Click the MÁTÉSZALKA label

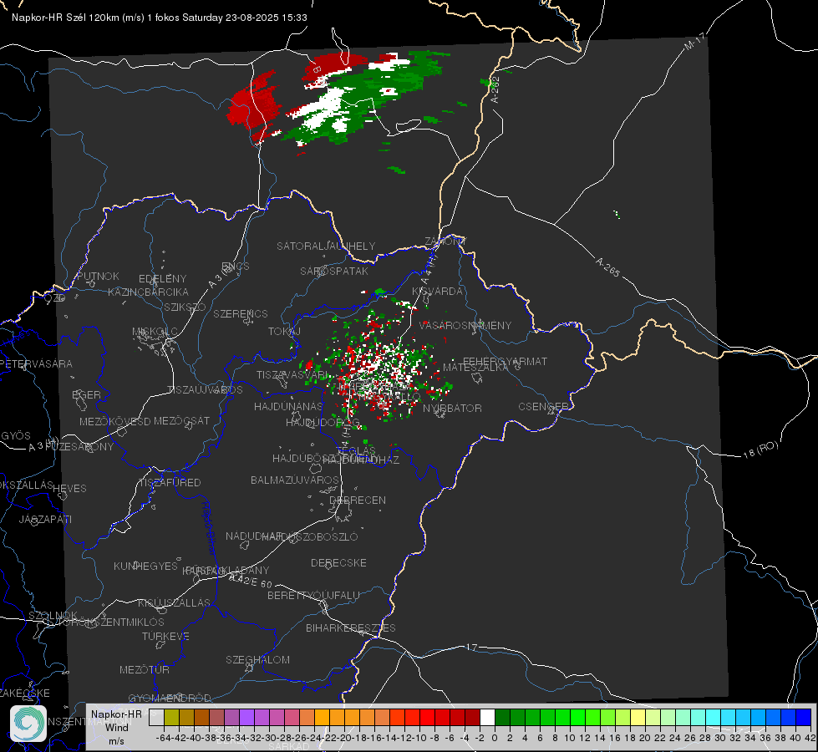tap(475, 368)
